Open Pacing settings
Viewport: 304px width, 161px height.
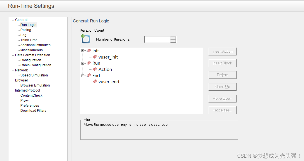(26, 30)
